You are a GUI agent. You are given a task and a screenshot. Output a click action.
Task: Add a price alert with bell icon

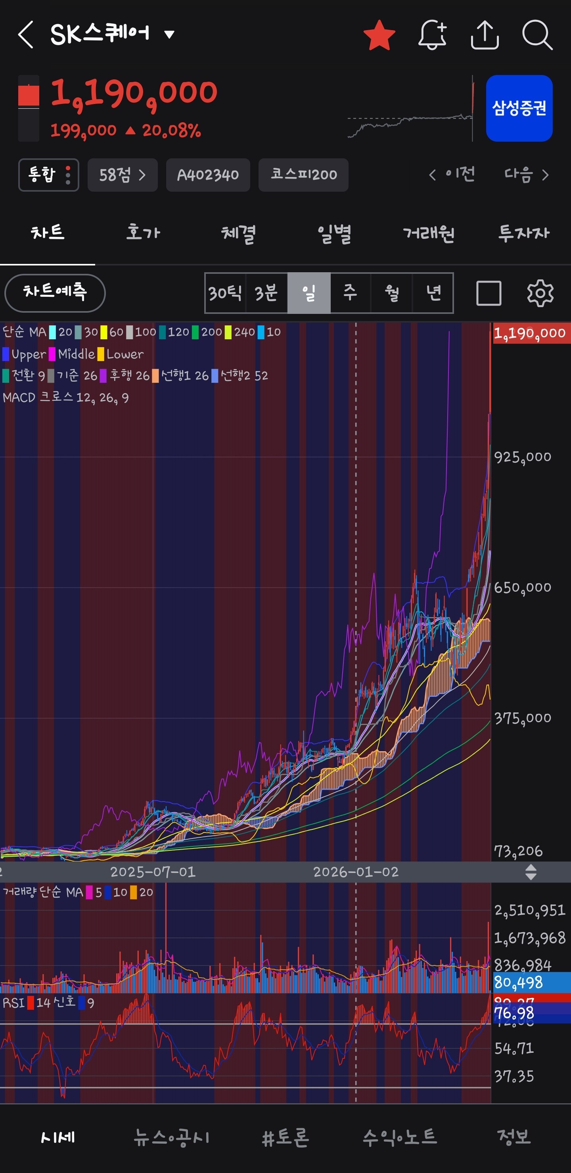(432, 35)
